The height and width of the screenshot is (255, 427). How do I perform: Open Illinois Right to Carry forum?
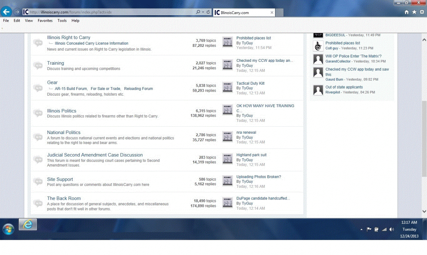[69, 37]
